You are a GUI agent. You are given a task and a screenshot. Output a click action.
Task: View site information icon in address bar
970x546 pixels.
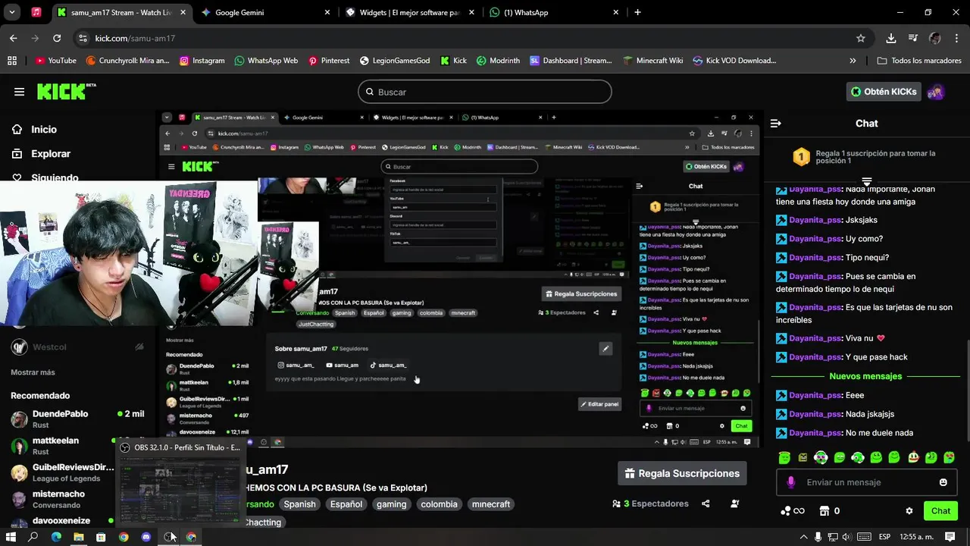tap(82, 38)
